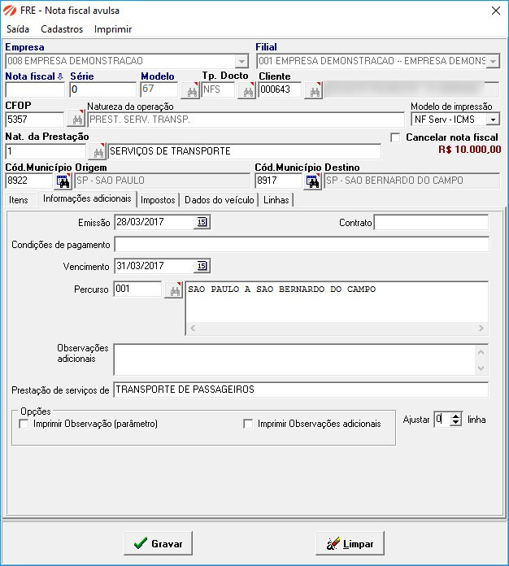Open Nat. da Prestação lookup icon
Screen dimensions: 509x566
[x=97, y=151]
